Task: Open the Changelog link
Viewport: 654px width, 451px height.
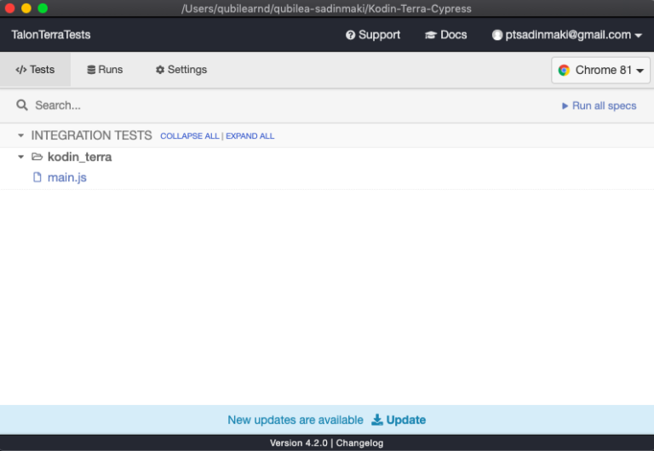Action: tap(359, 443)
